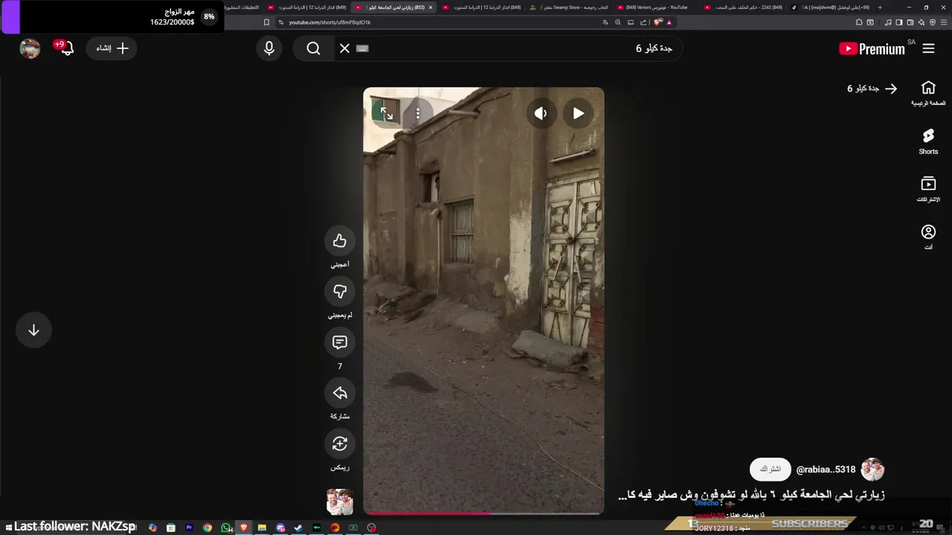
Task: Subscribe to rabiaa..5318 via اشتراك
Action: tap(770, 469)
